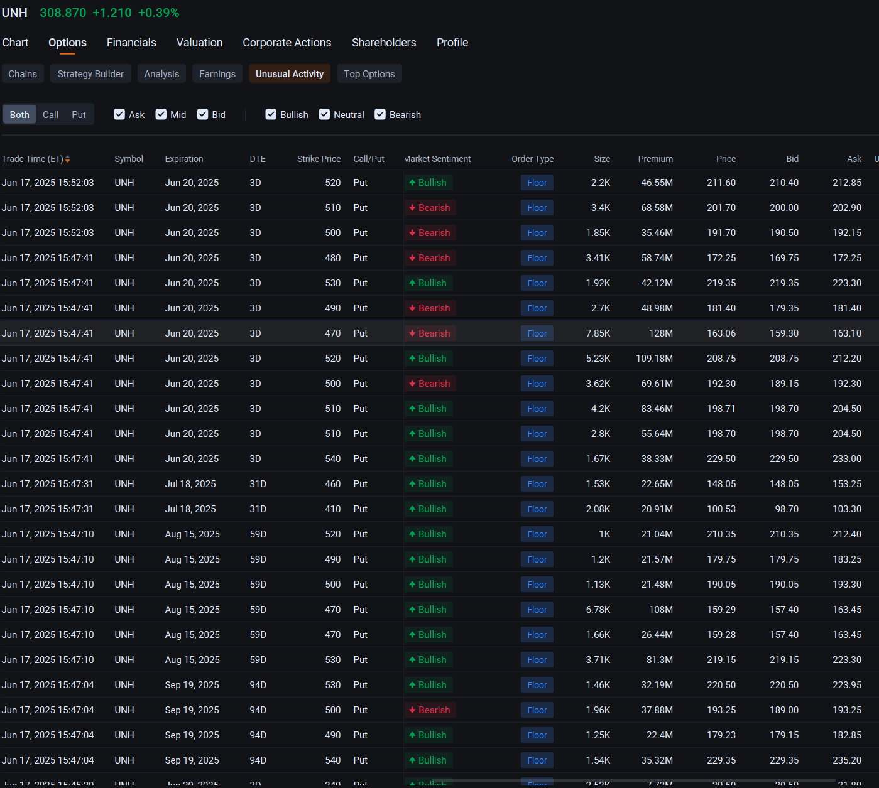Disable the Bid filter checkbox
This screenshot has height=788, width=879.
click(202, 114)
